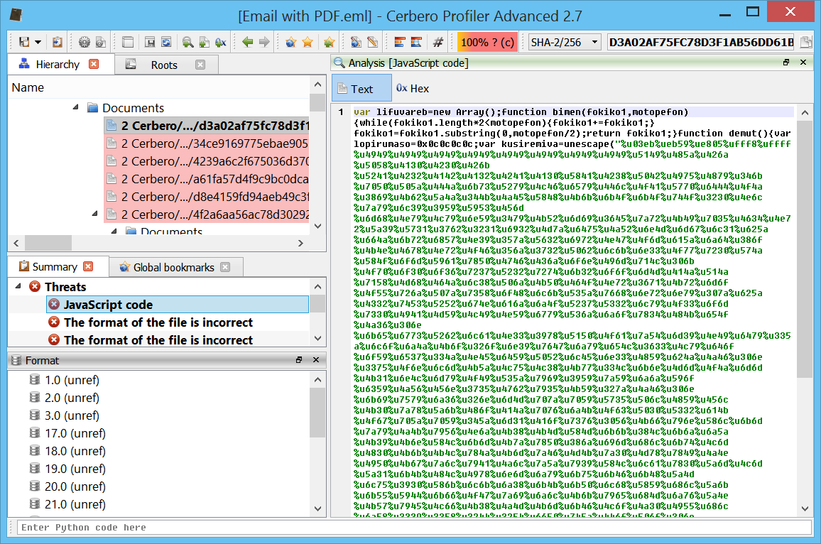Float the Format panel

click(299, 359)
